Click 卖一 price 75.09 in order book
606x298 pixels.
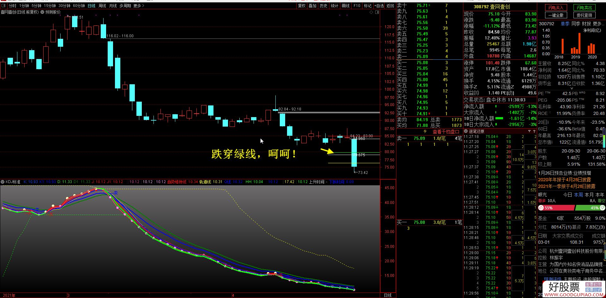click(x=422, y=57)
